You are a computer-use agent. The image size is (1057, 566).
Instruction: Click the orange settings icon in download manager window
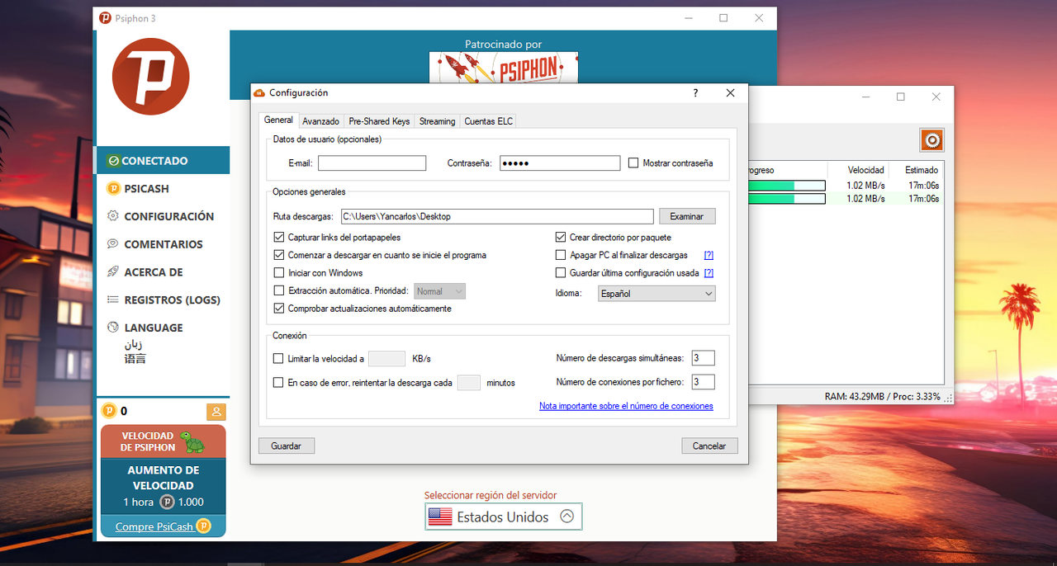[x=931, y=140]
